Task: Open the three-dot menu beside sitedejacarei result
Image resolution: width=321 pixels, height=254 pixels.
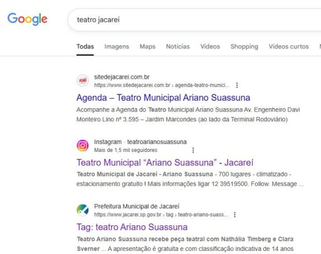Action: point(237,85)
